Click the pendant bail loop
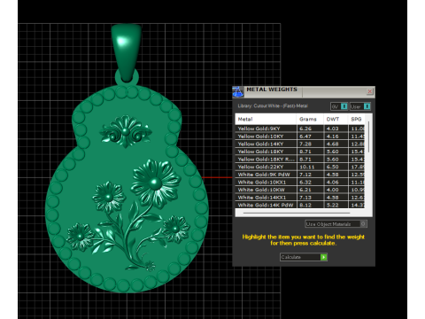 [127, 52]
